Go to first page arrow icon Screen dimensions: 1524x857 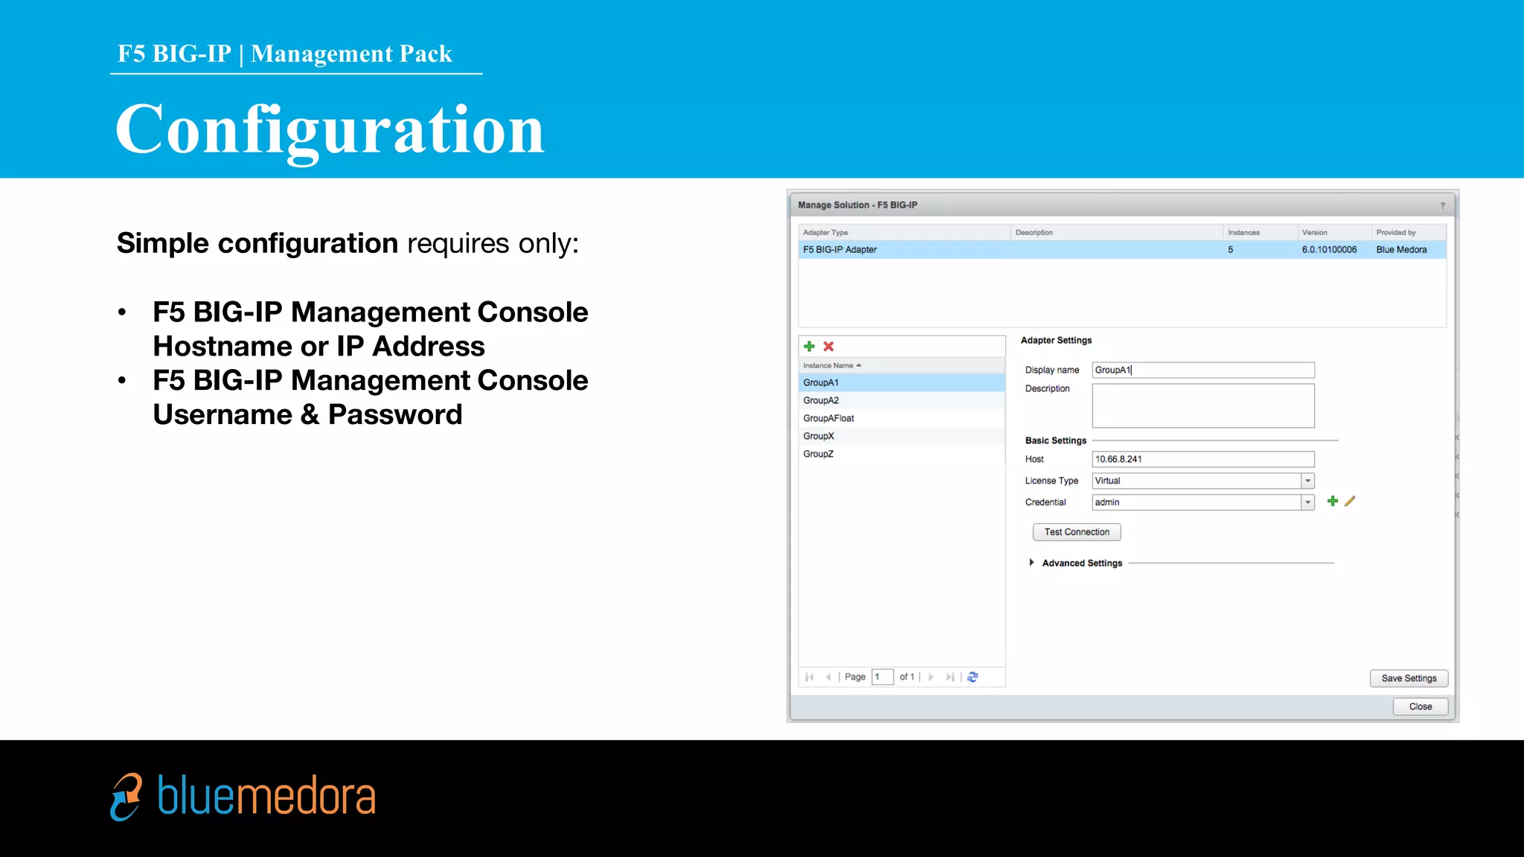[x=810, y=677]
